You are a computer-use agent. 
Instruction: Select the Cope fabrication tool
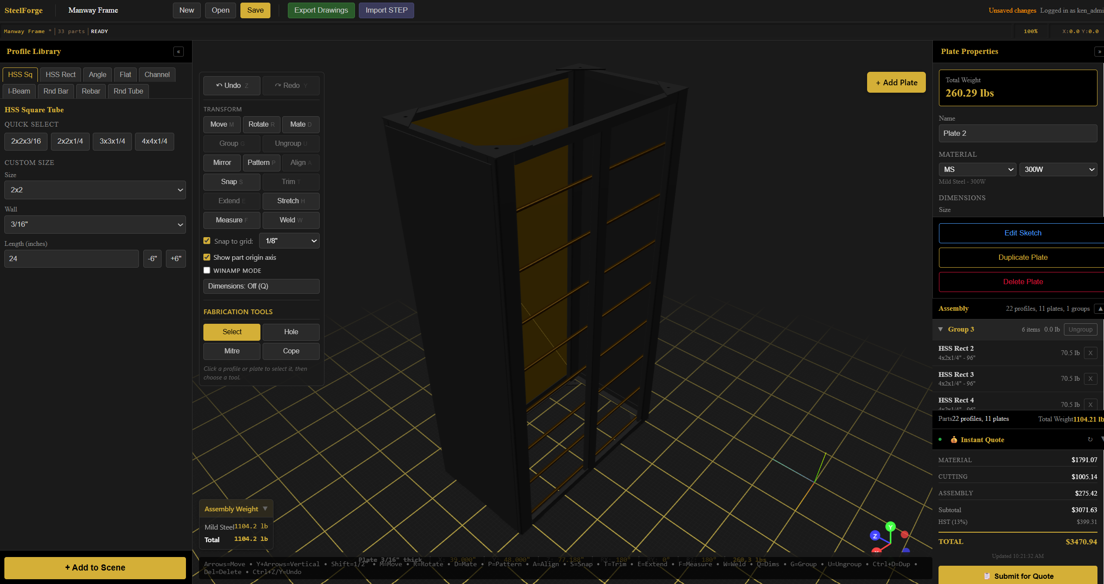(x=290, y=351)
